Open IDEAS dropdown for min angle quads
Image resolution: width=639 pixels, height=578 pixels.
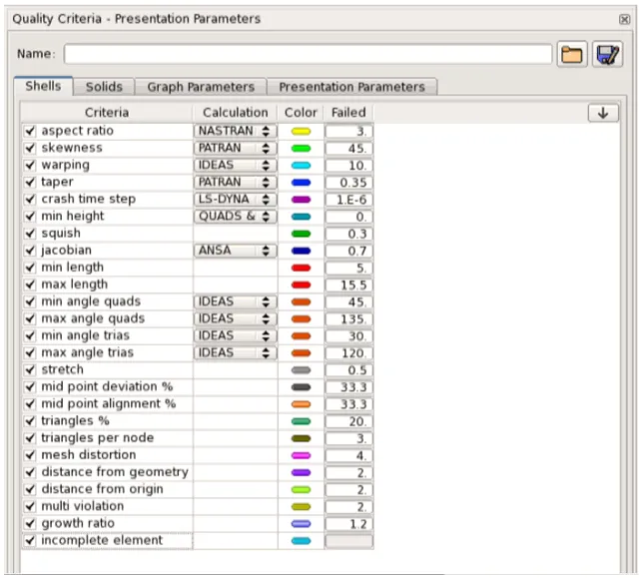click(x=236, y=301)
